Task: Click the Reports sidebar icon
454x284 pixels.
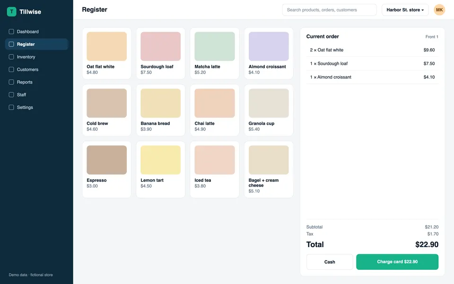Action: [x=11, y=82]
